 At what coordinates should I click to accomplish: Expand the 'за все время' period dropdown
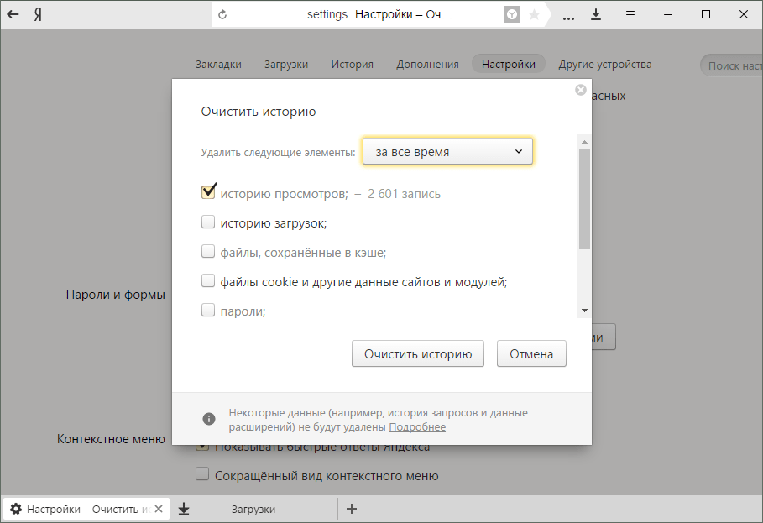pos(447,152)
